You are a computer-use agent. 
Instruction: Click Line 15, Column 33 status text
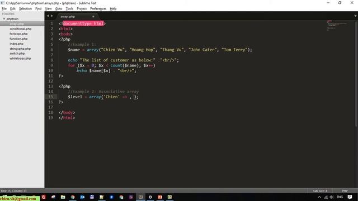point(13,191)
